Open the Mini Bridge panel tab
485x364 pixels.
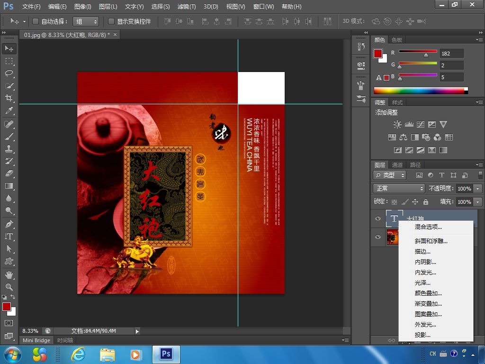36,340
